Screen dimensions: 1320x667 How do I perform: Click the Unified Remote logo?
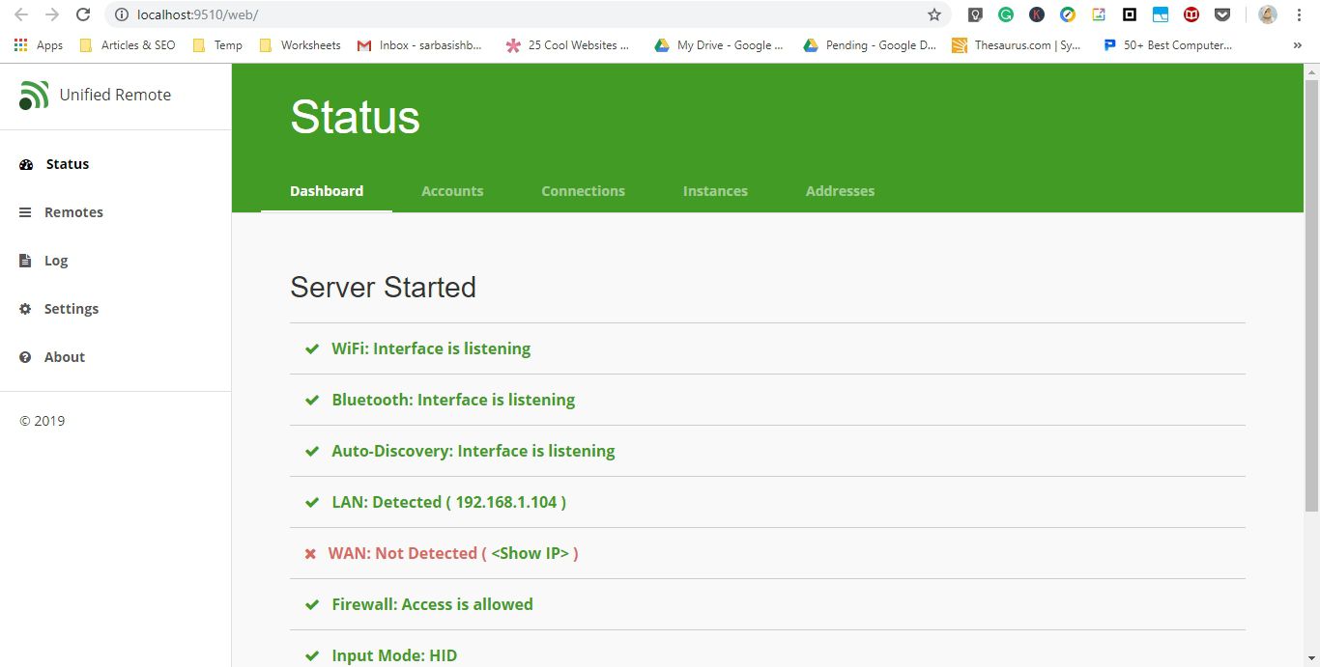34,95
